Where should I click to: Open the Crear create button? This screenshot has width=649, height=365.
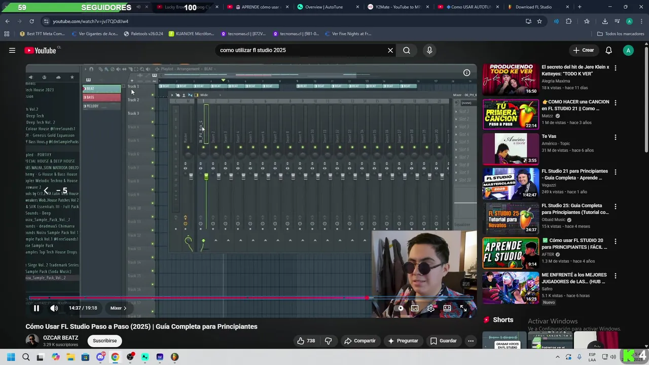583,50
